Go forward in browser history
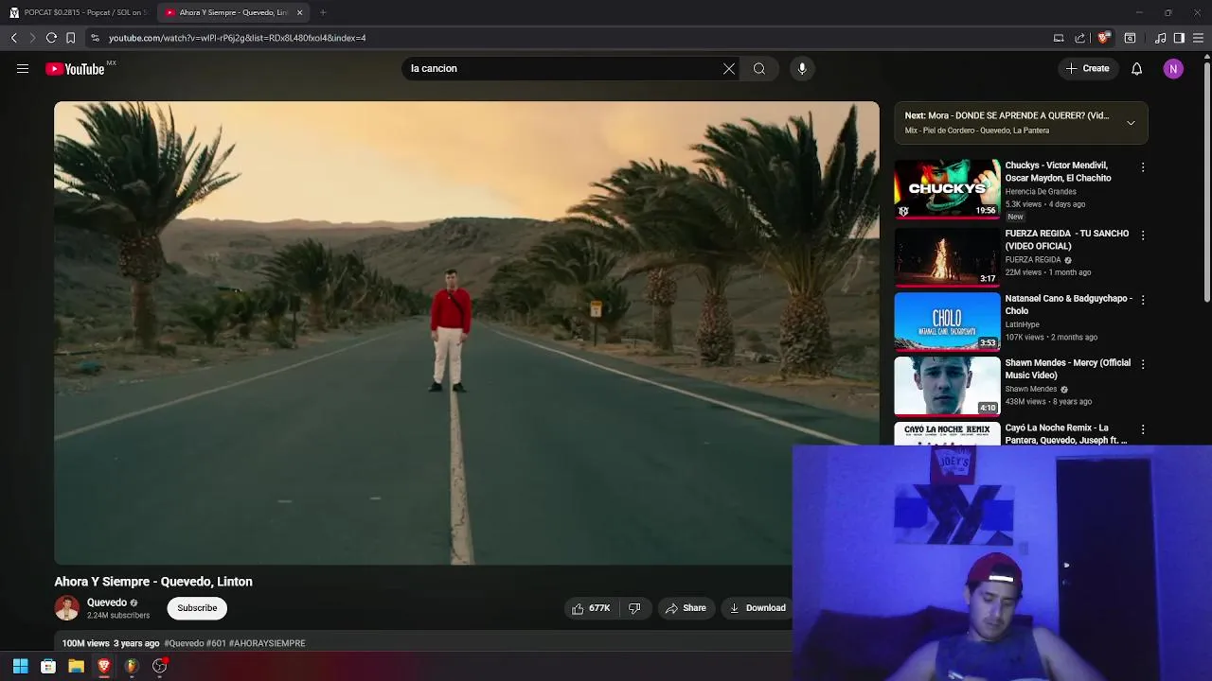The width and height of the screenshot is (1212, 681). pos(32,38)
